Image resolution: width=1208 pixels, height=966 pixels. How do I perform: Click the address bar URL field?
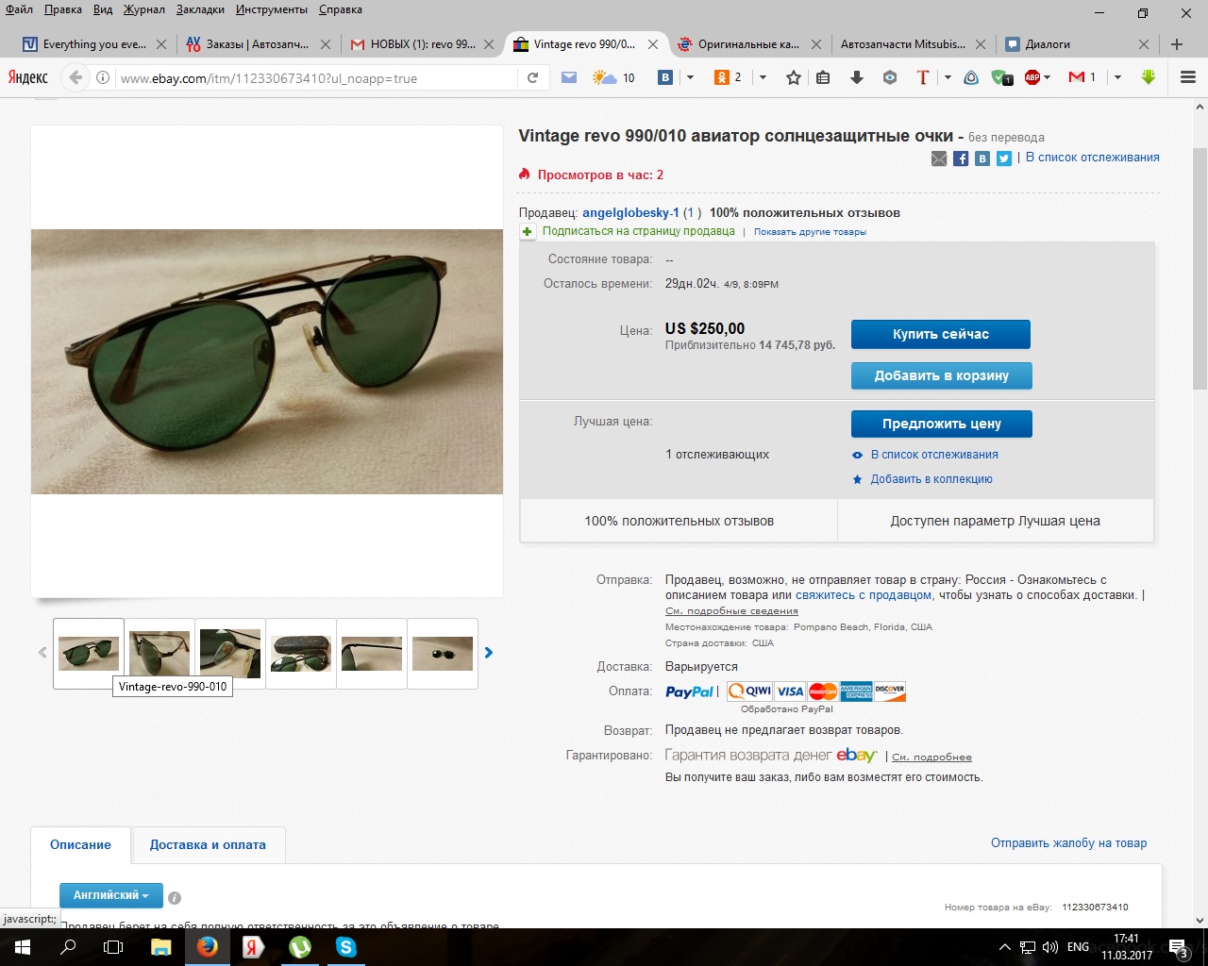coord(316,78)
